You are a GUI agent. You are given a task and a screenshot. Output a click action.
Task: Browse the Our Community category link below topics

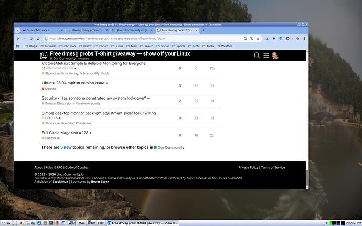[169, 148]
